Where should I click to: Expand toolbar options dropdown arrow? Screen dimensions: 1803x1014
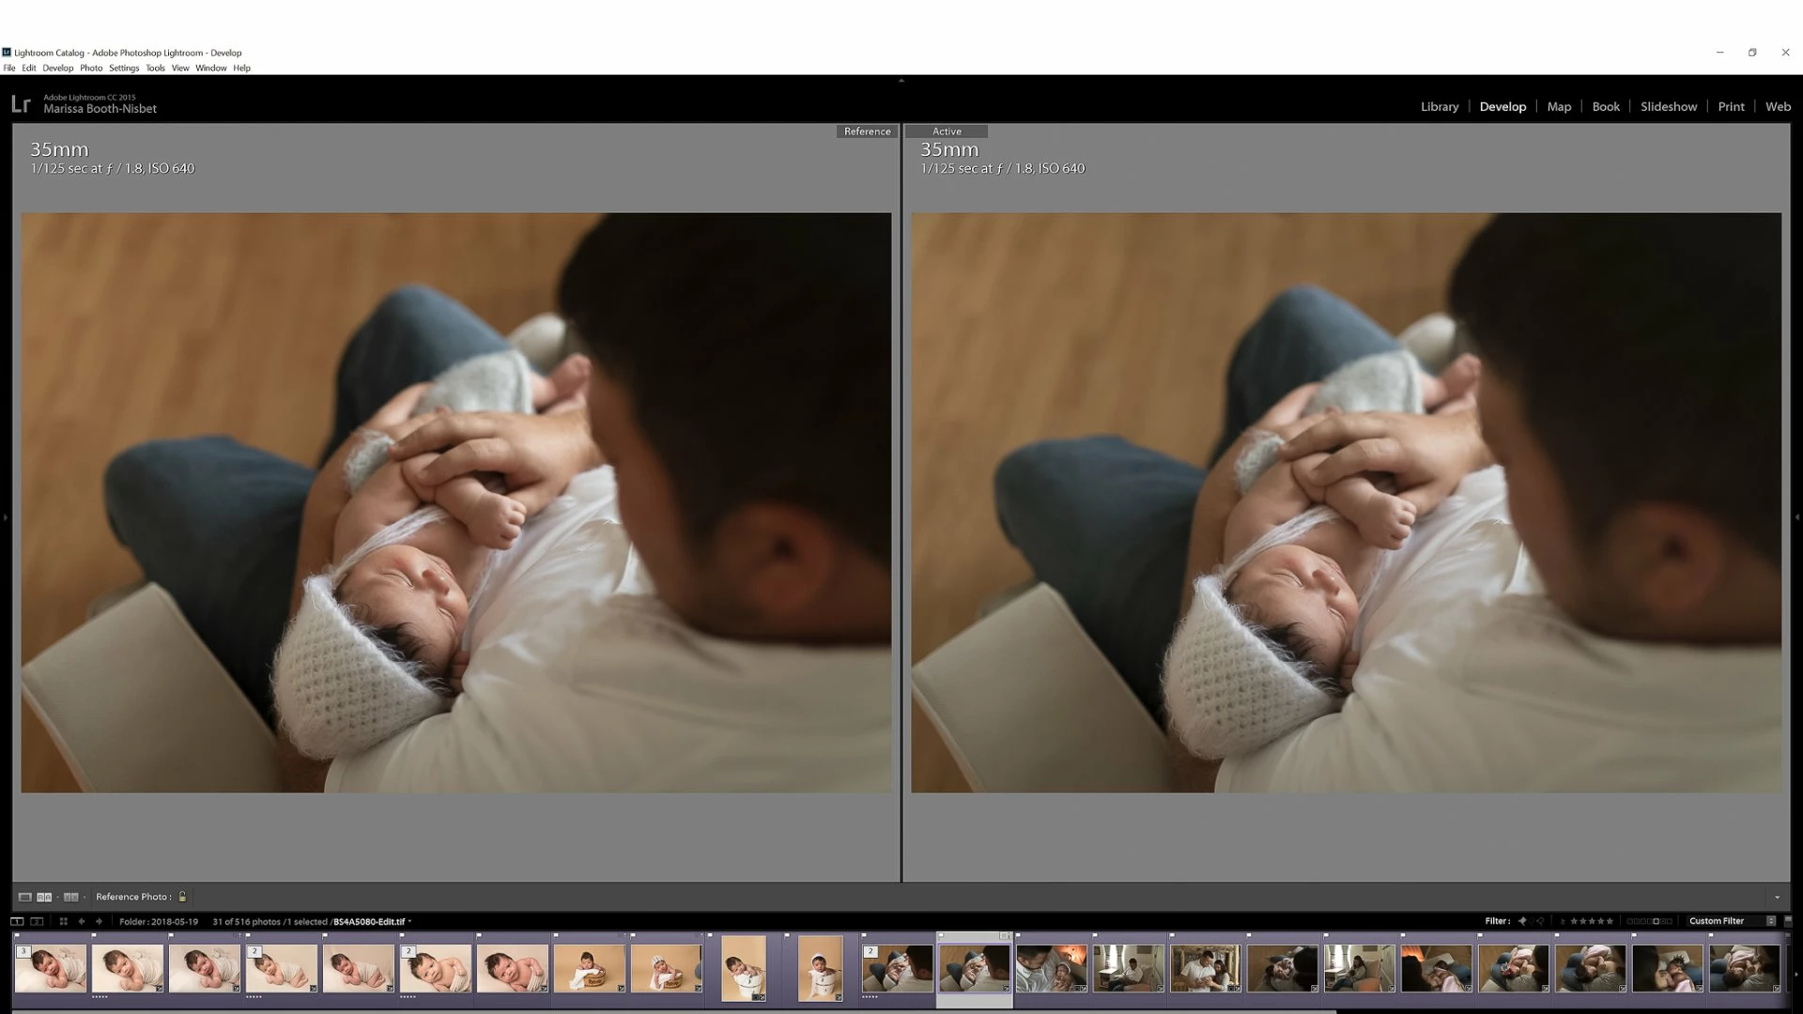click(1777, 898)
